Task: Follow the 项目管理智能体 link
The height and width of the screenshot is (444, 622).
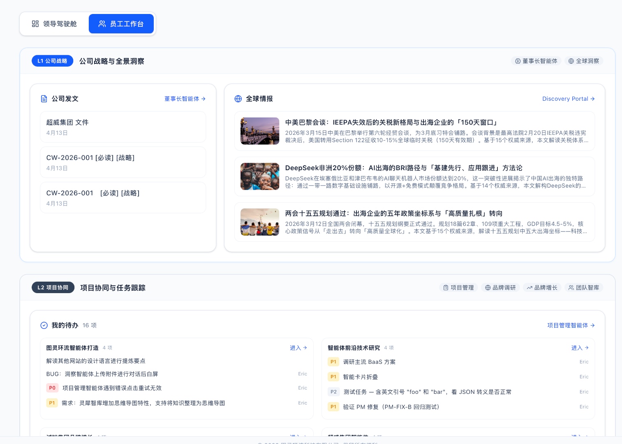Action: 571,325
